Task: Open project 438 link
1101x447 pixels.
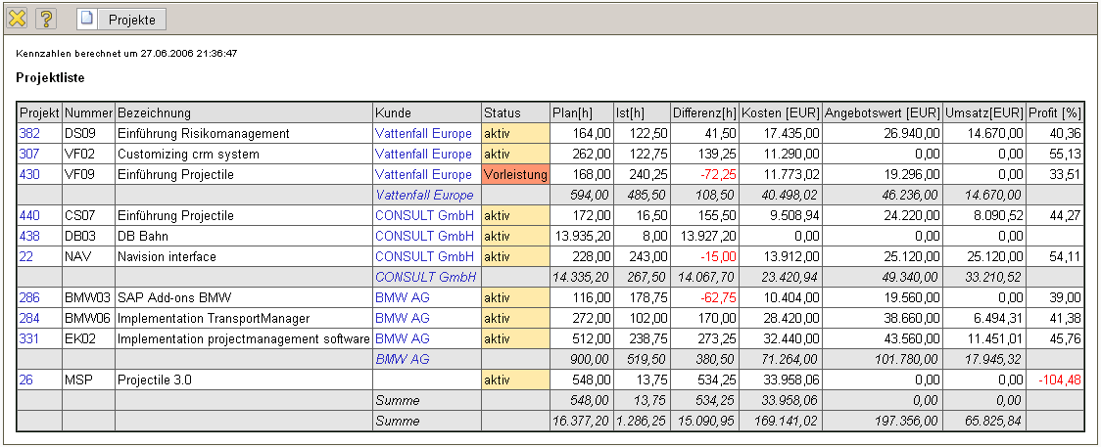Action: (29, 236)
